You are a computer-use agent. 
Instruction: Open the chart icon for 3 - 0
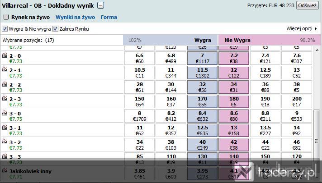point(5,113)
